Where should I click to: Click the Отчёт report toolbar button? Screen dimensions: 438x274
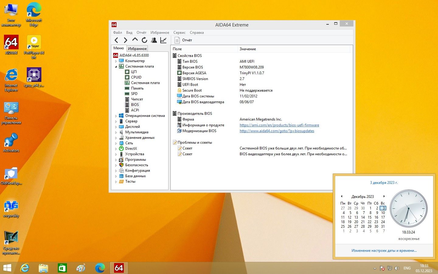(x=183, y=40)
